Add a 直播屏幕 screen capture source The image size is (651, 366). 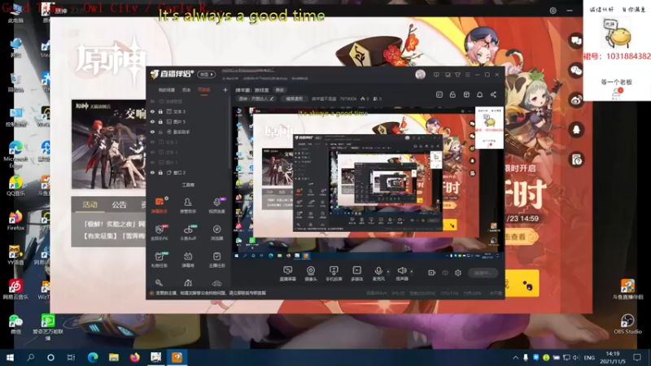[288, 273]
